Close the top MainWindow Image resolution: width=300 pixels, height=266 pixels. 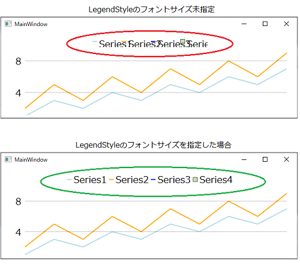coord(286,24)
